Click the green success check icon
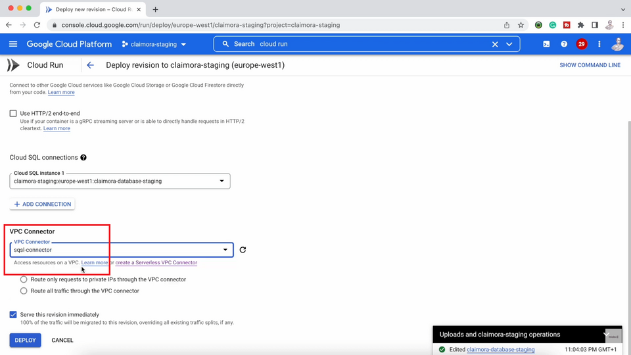This screenshot has height=355, width=631. click(442, 349)
